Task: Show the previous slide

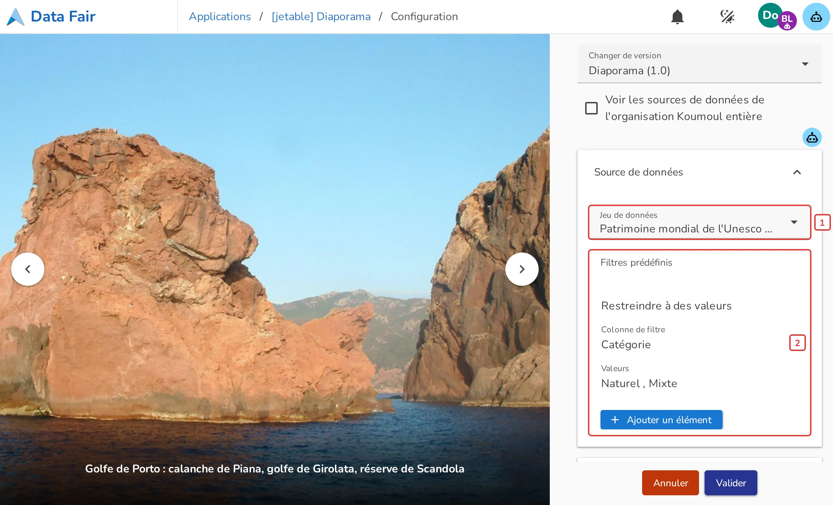Action: 28,269
